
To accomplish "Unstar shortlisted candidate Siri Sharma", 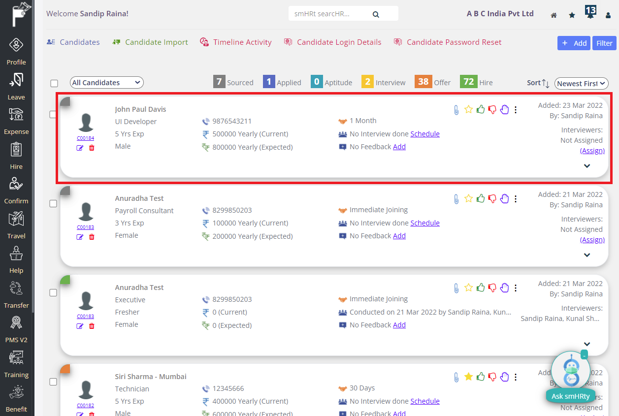I will [x=468, y=377].
